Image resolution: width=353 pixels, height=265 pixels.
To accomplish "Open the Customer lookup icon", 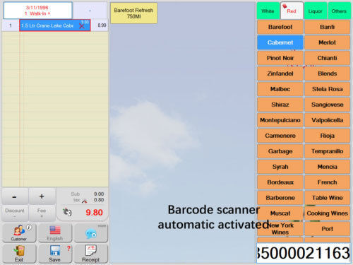I will tap(19, 233).
